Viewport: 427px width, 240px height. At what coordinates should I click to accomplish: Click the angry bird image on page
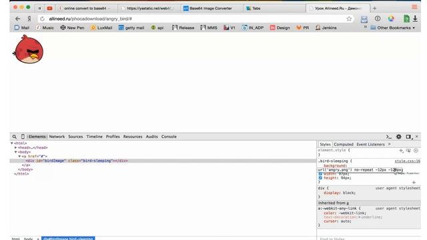point(28,49)
